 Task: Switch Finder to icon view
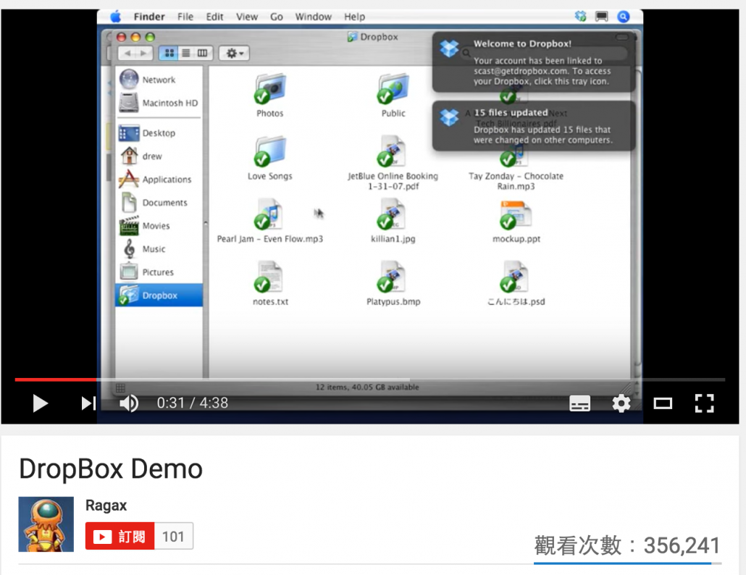tap(169, 54)
